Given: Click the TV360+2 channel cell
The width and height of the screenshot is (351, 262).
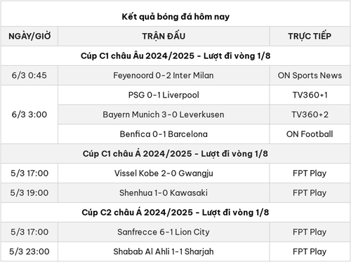Looking at the screenshot, I should click(310, 114).
